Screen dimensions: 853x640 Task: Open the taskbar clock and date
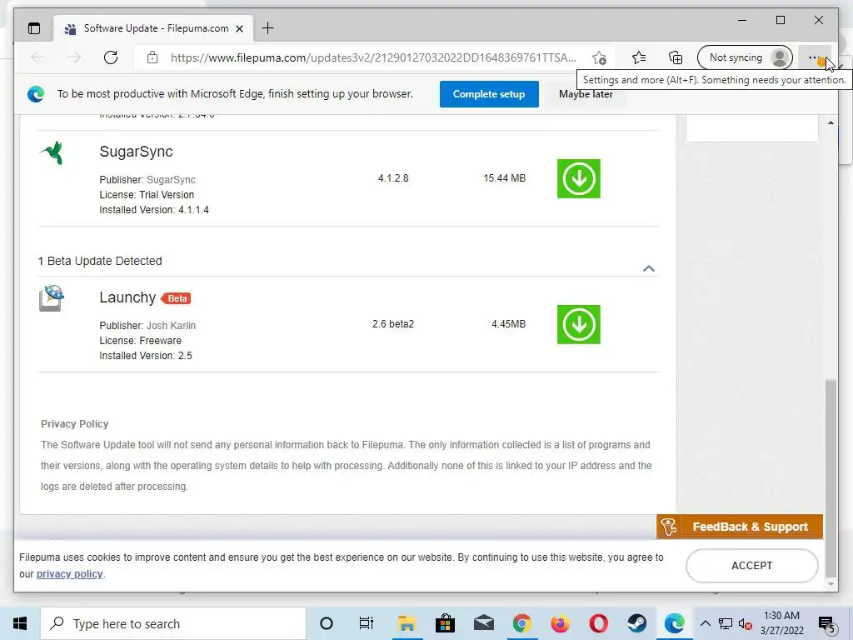[781, 623]
